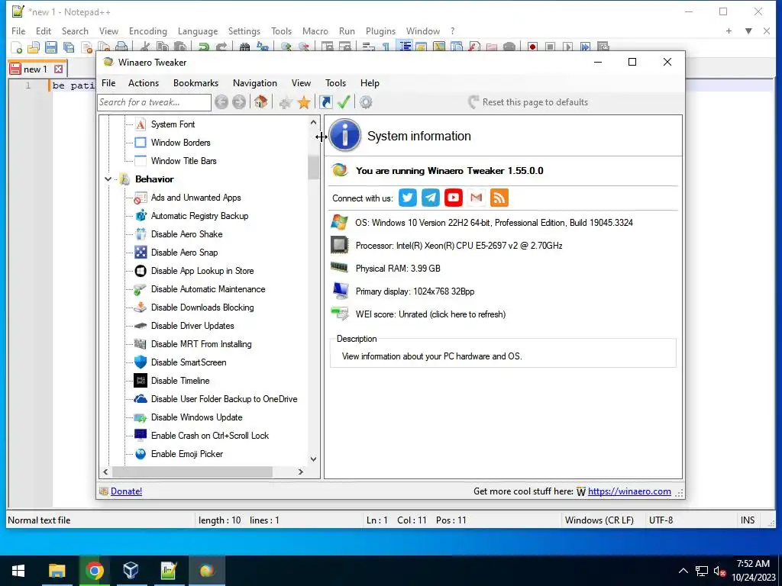Close the new 1 tab with red X
Image resolution: width=782 pixels, height=586 pixels.
[58, 69]
